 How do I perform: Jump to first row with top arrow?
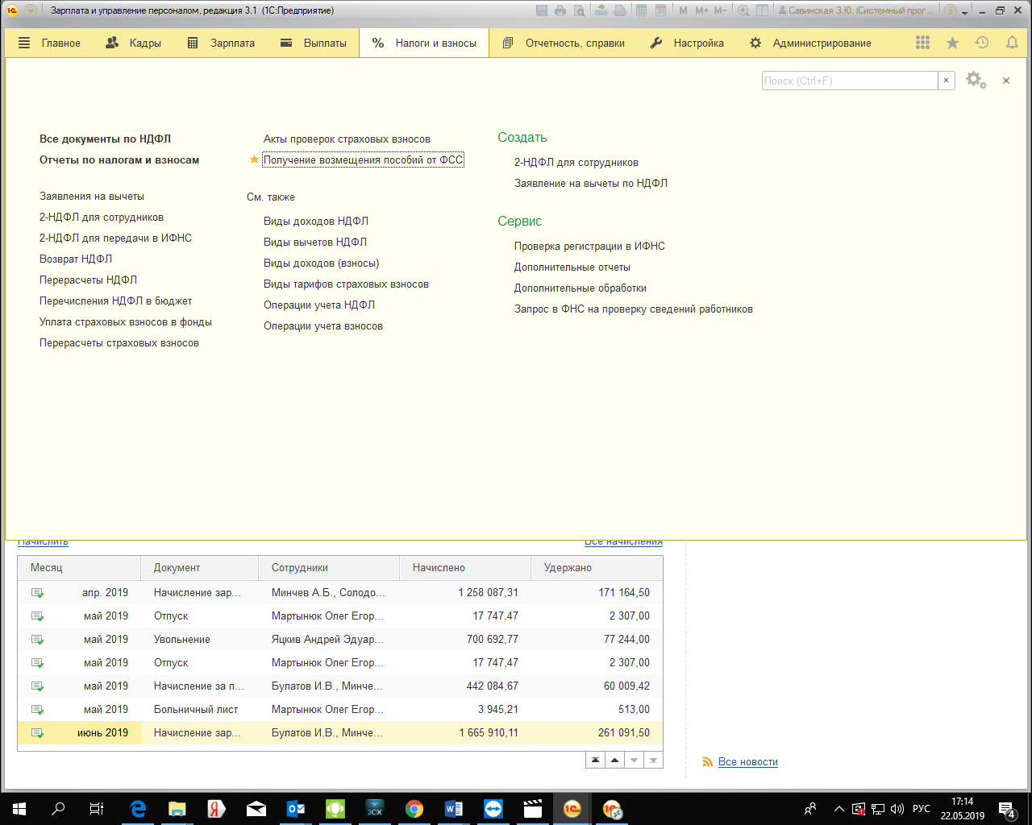(x=595, y=760)
